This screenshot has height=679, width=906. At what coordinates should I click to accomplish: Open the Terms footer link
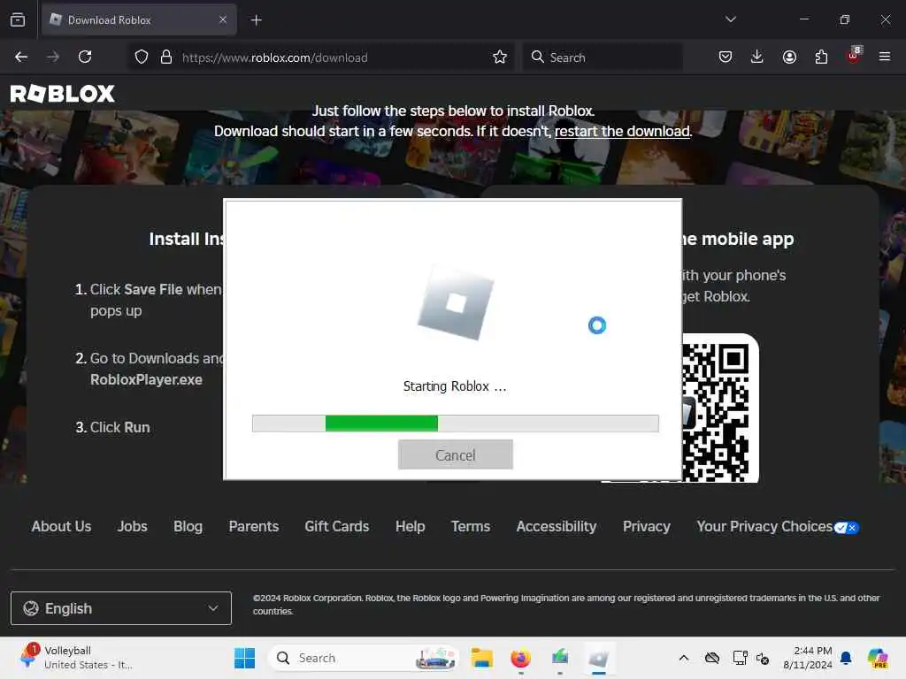(x=471, y=527)
